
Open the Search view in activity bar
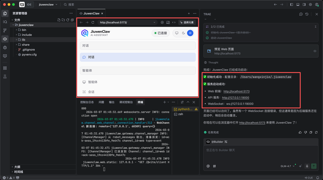point(5,22)
